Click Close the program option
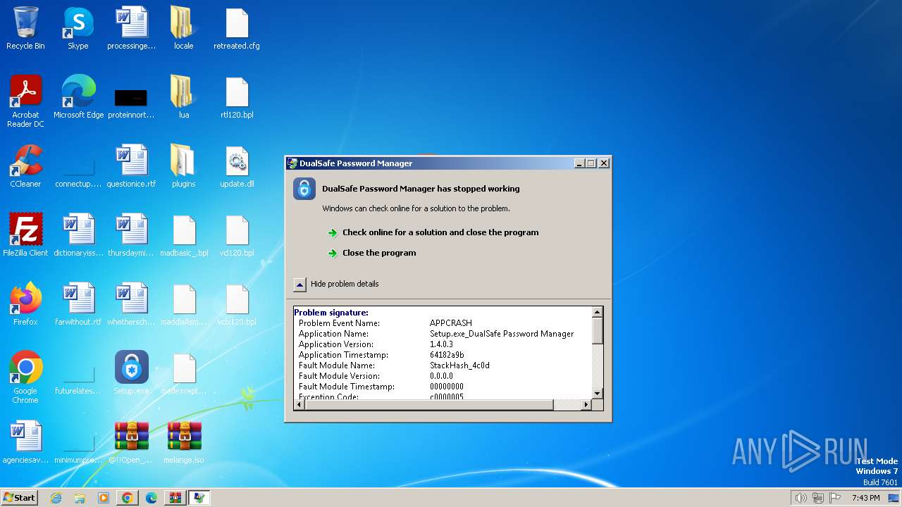Screen dimensions: 902x507 click(x=379, y=253)
